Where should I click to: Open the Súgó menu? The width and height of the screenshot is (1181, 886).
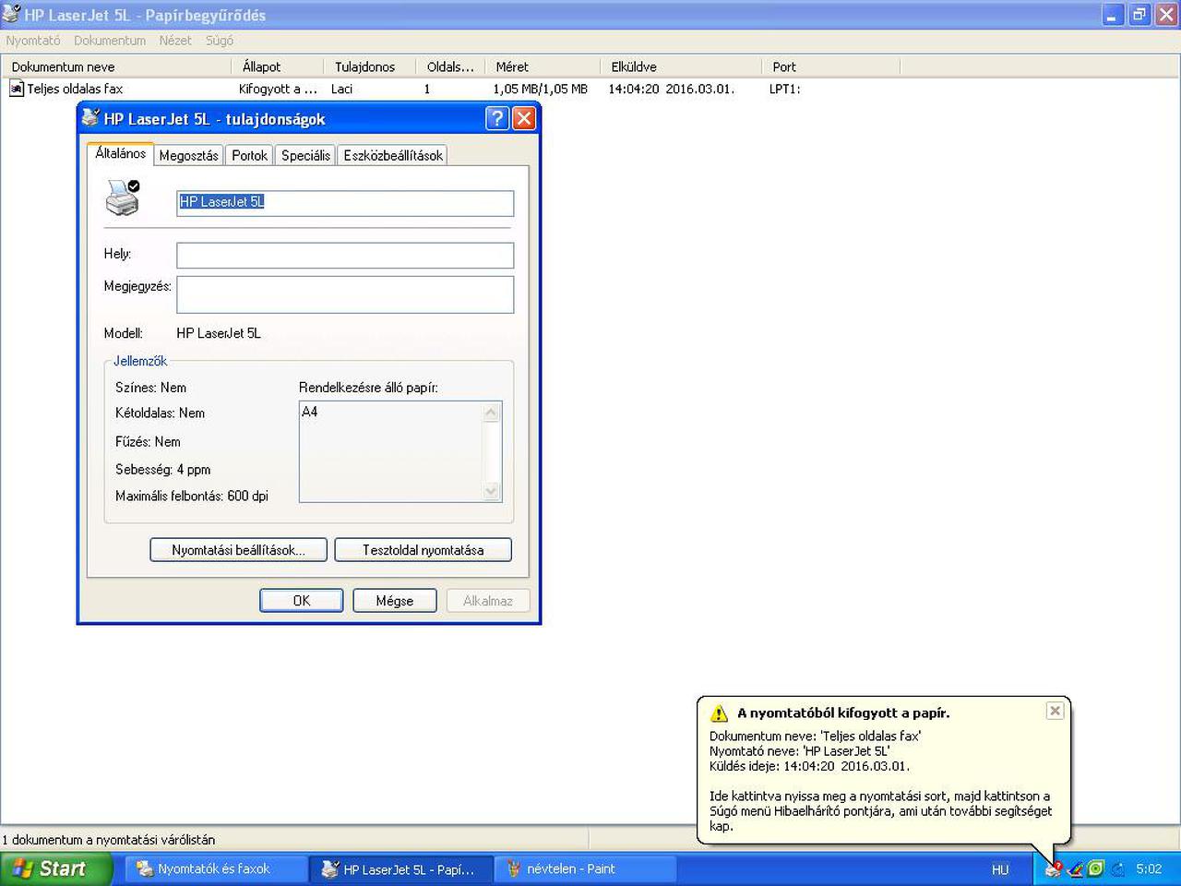pyautogui.click(x=220, y=41)
